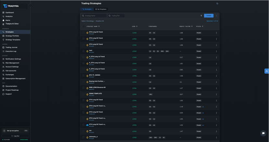The height and width of the screenshot is (142, 269).
Task: Click the Create button
Action: 209,16
